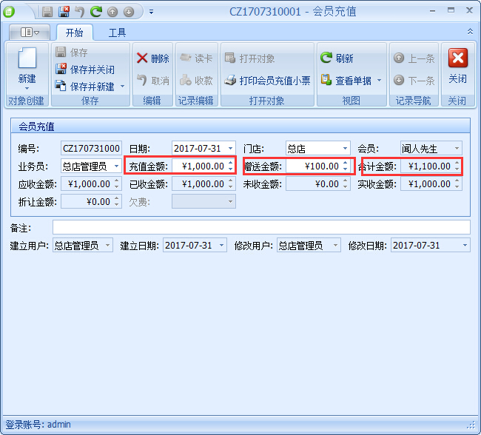Expand the 日期 date dropdown
This screenshot has width=481, height=435.
(231, 149)
